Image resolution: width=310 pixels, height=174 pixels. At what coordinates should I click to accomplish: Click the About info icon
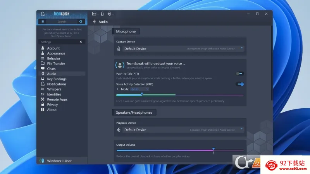click(43, 109)
